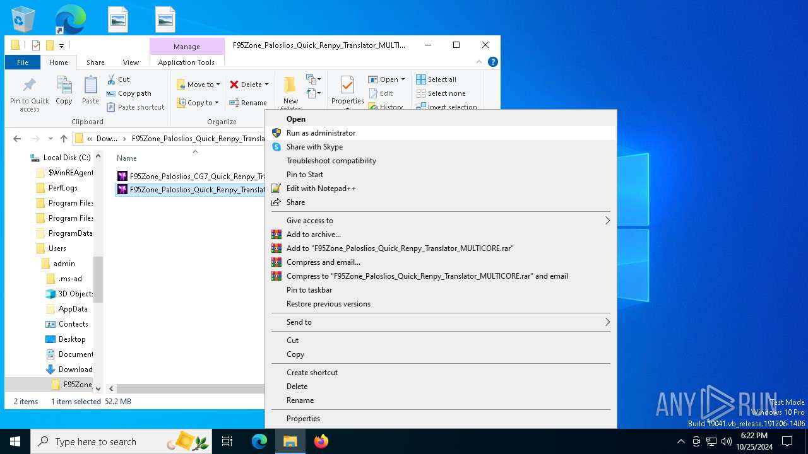The width and height of the screenshot is (808, 454).
Task: Show hidden system tray icons
Action: pyautogui.click(x=680, y=441)
